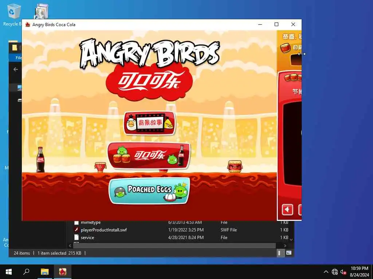
Task: Click '1 item selected 215 KB' status text
Action: click(x=59, y=253)
